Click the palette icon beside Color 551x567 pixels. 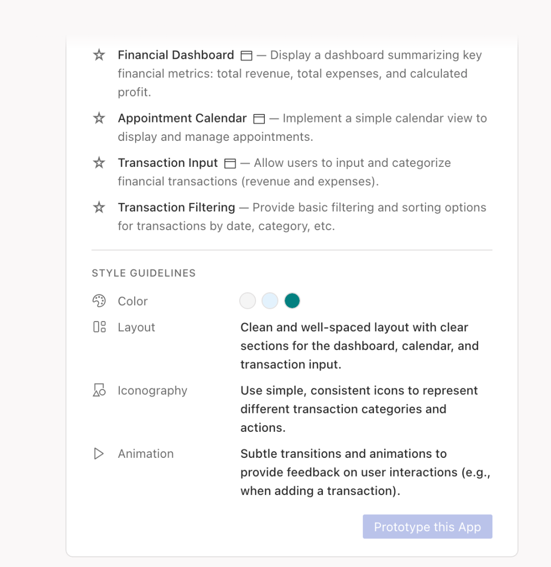point(98,301)
